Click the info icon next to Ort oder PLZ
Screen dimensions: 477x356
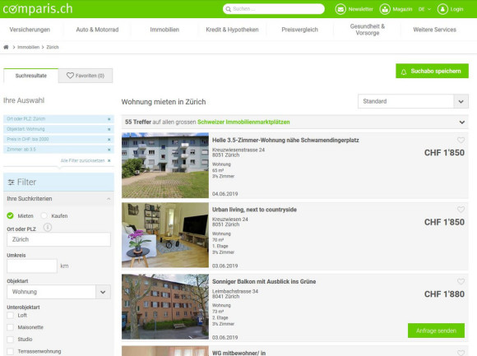[x=48, y=227]
